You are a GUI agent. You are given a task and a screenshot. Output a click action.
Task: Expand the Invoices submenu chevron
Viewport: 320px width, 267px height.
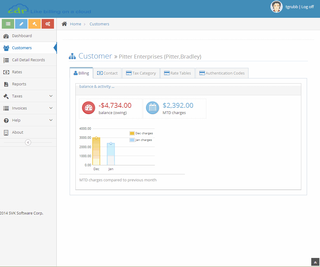(51, 108)
